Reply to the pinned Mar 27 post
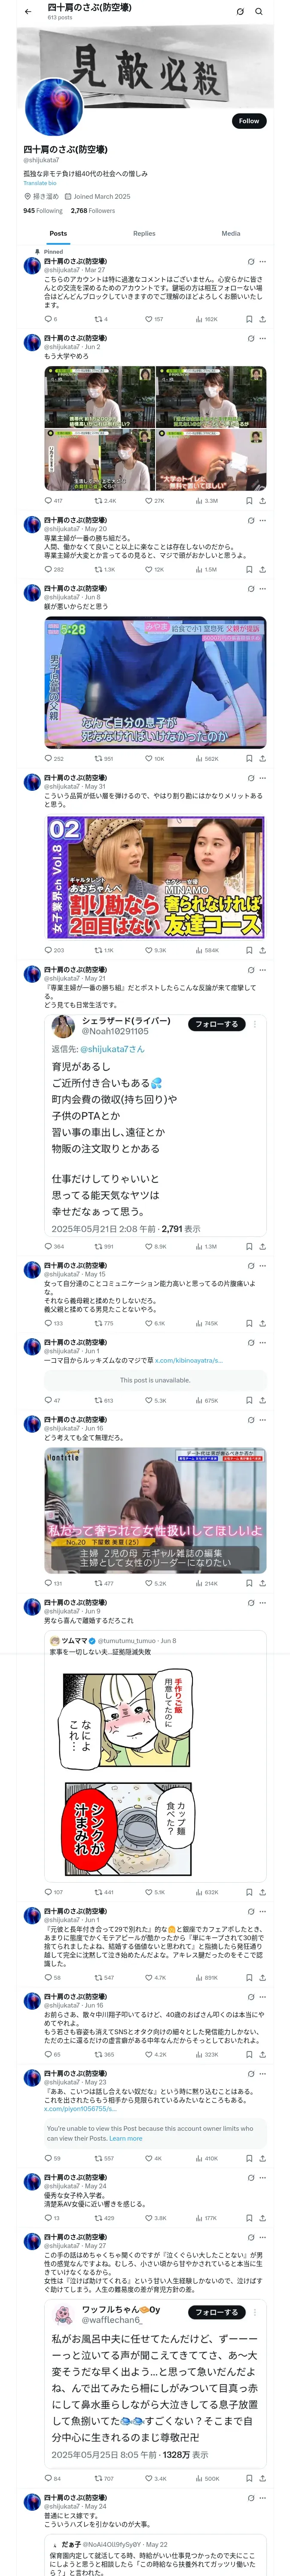The width and height of the screenshot is (290, 2576). [x=50, y=319]
